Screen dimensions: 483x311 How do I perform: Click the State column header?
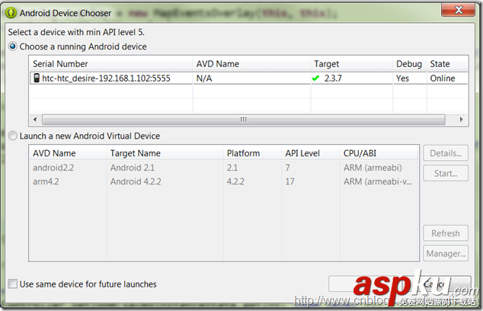pos(448,64)
